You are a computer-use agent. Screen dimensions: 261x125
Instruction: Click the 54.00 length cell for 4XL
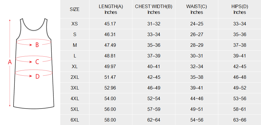(111, 98)
